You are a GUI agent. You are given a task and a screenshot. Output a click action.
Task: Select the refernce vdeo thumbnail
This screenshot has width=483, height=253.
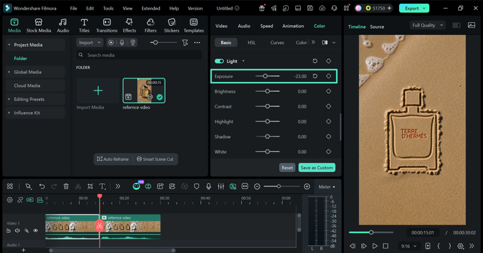tap(144, 90)
